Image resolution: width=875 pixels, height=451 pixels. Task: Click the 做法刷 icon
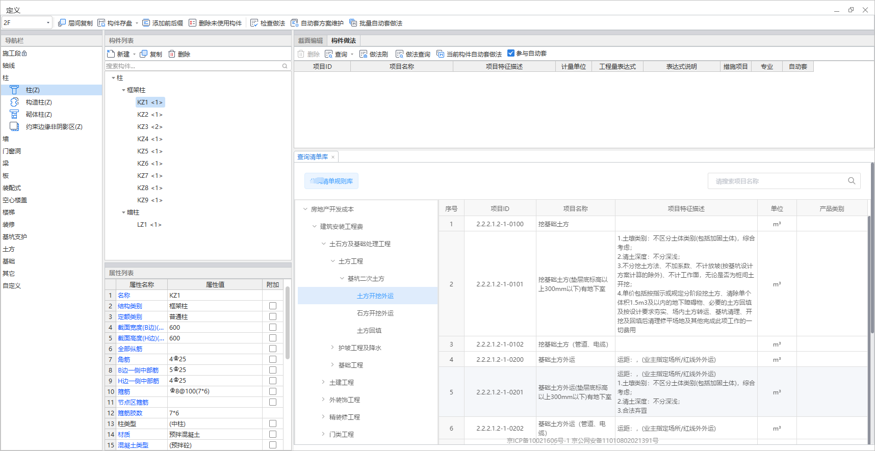click(364, 54)
